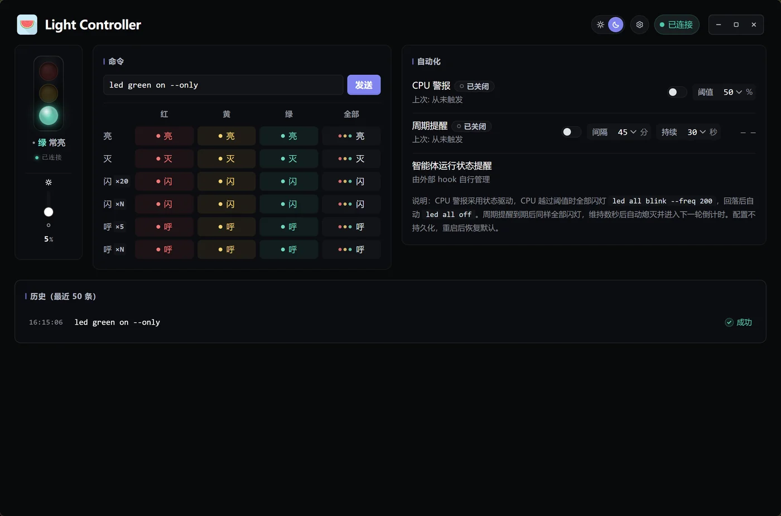This screenshot has height=516, width=781.
Task: Send the command with 发送 button
Action: tap(364, 85)
